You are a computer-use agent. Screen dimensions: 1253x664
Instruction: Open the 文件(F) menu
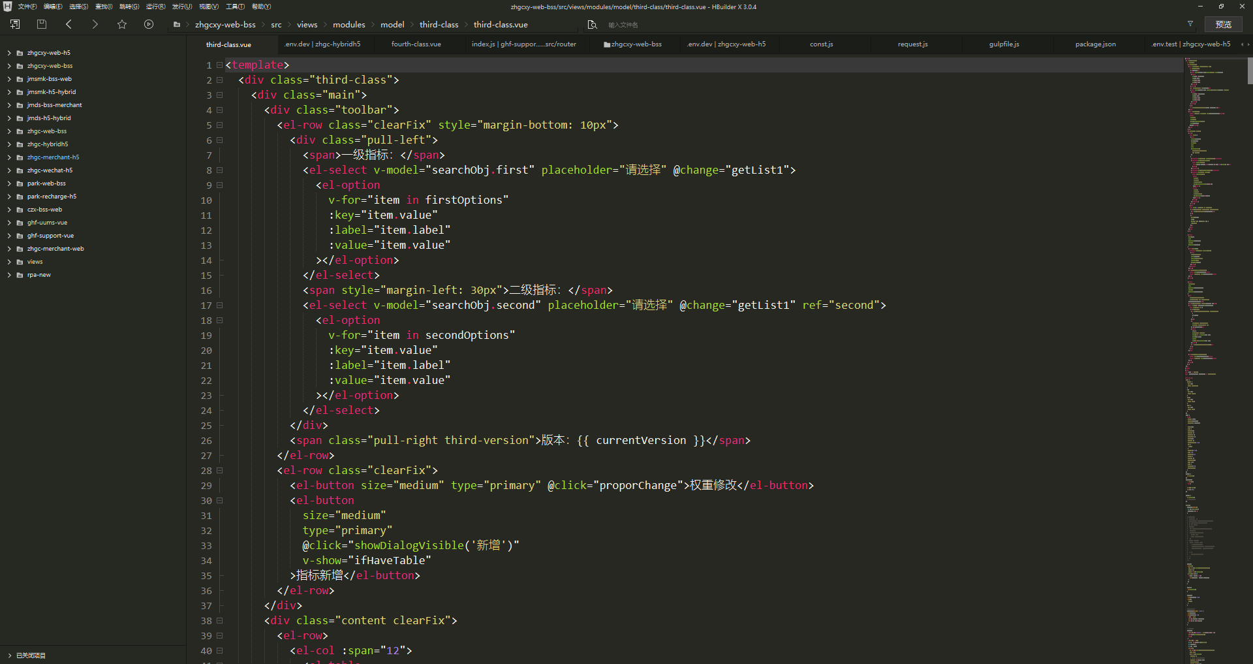click(x=27, y=7)
